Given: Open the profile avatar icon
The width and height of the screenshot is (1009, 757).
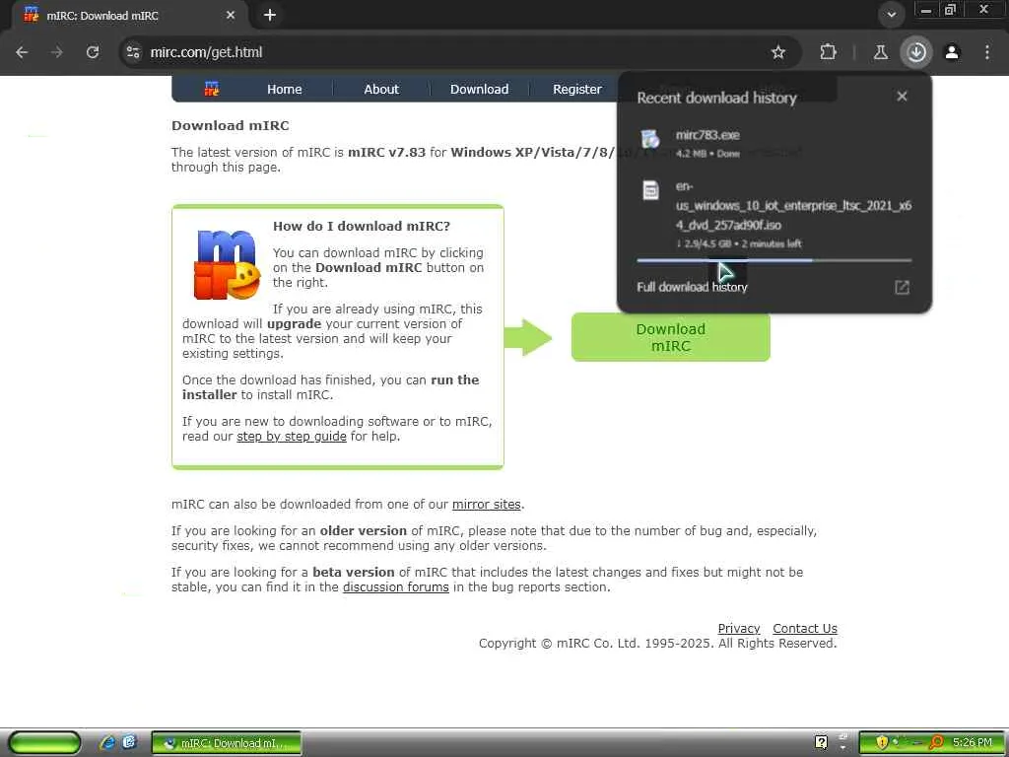Looking at the screenshot, I should [952, 52].
